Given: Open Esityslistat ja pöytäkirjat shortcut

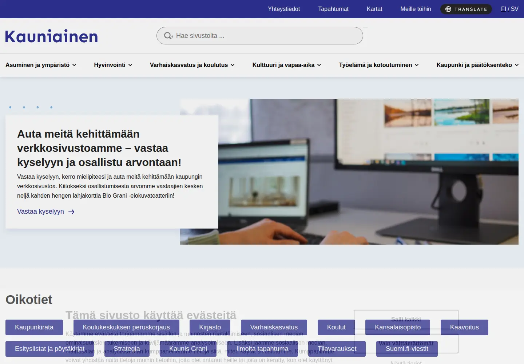Looking at the screenshot, I should click(x=49, y=349).
